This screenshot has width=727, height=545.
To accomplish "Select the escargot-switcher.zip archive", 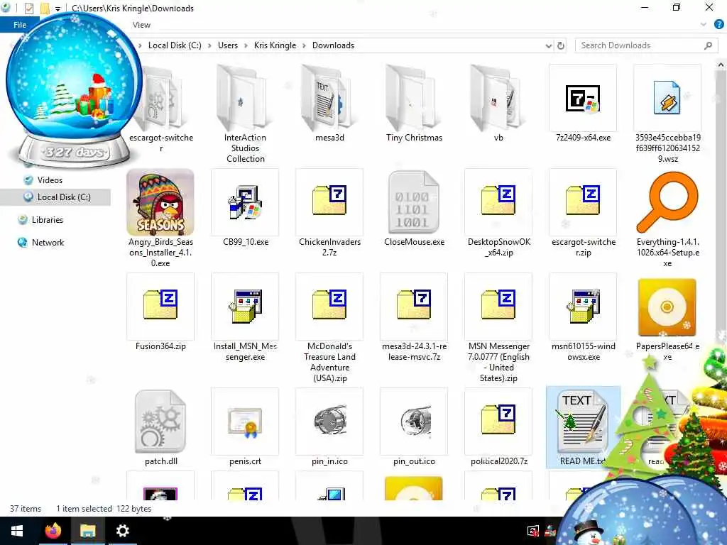I will click(x=583, y=213).
